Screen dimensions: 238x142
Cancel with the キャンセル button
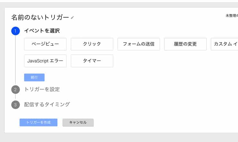[78, 122]
